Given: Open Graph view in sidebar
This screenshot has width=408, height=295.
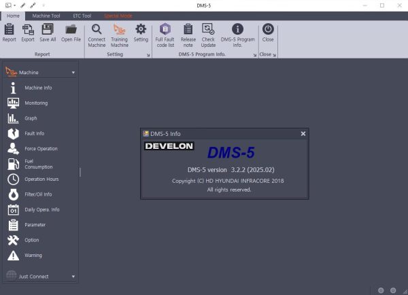Looking at the screenshot, I should (22, 118).
